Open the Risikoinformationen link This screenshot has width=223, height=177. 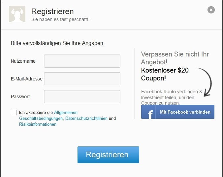pos(38,124)
